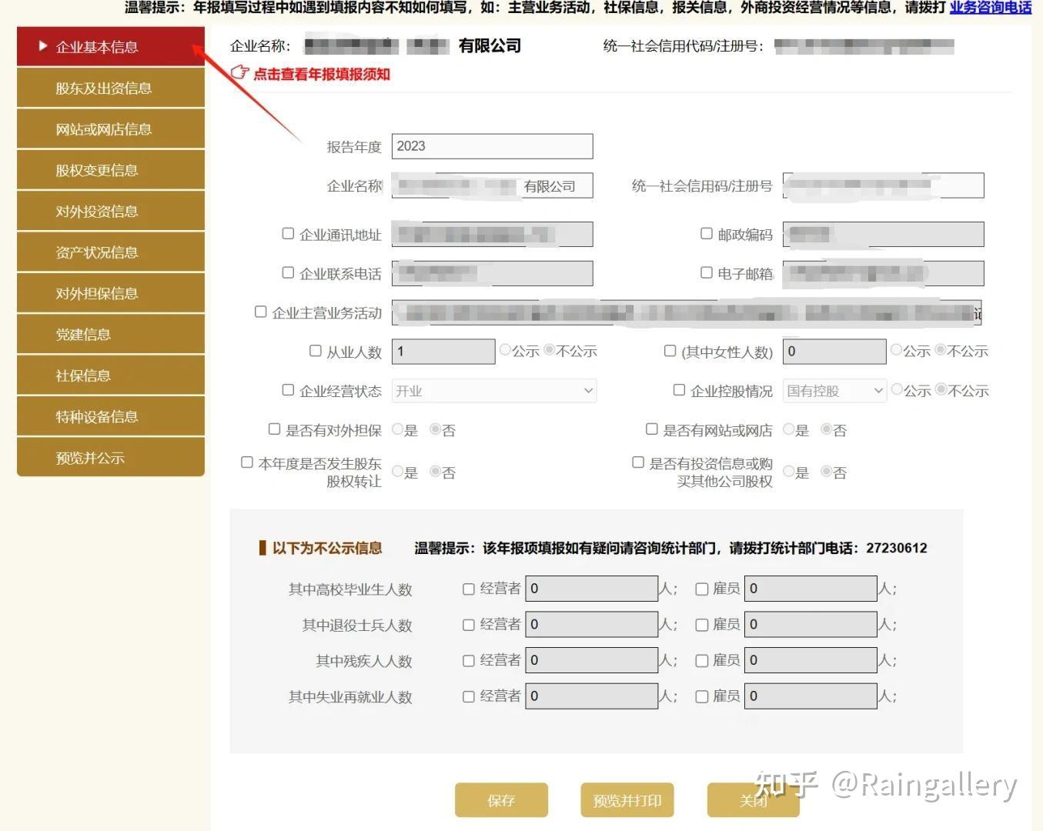Tick the 是否有网站或网店 checkbox
Screen dimensions: 1043x831
click(652, 429)
